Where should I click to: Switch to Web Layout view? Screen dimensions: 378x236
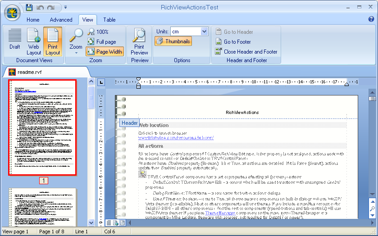coord(34,41)
